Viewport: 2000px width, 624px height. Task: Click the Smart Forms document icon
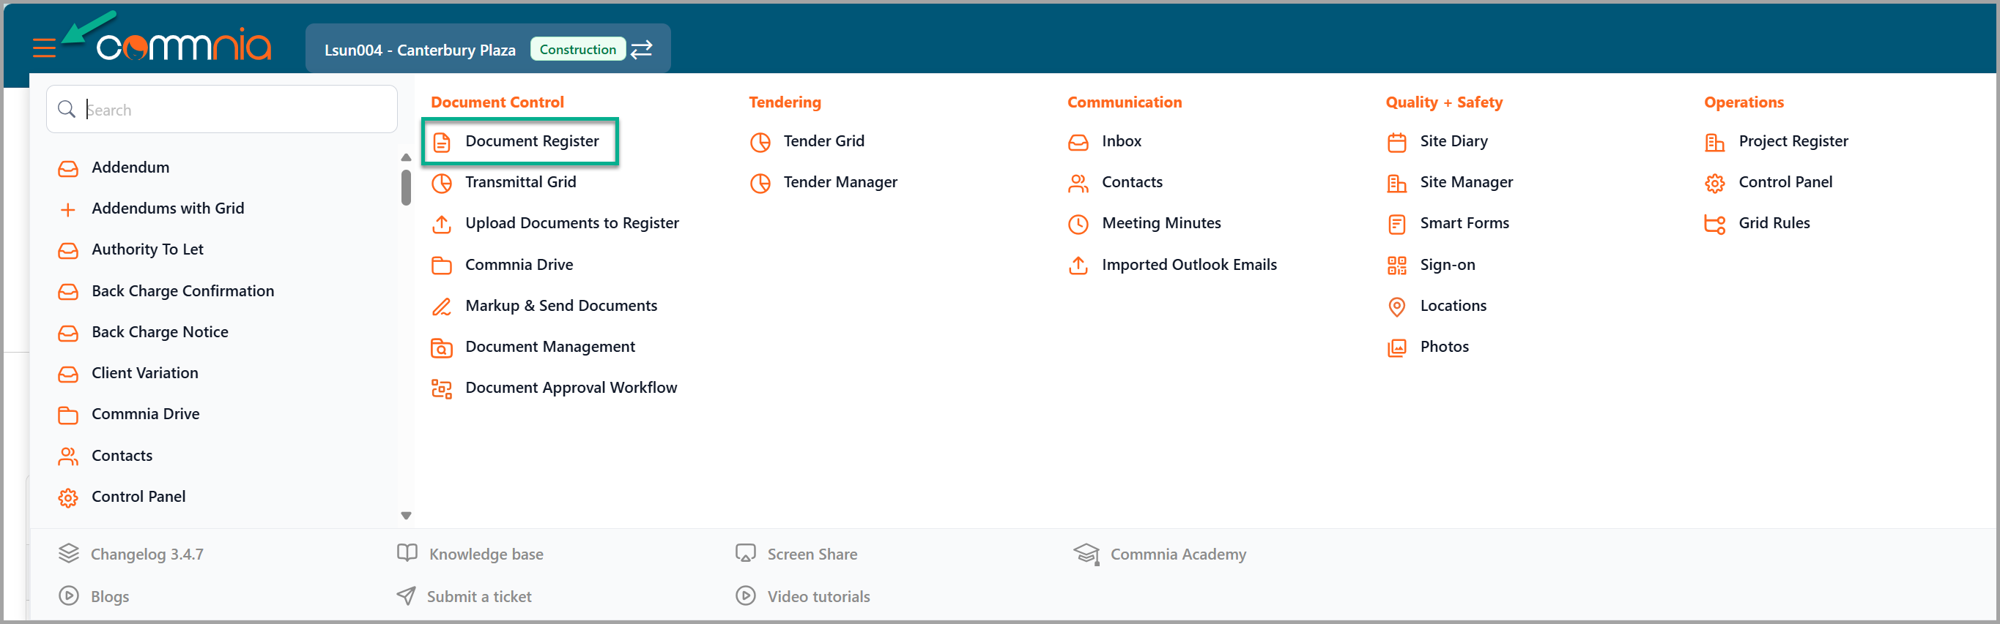tap(1397, 225)
